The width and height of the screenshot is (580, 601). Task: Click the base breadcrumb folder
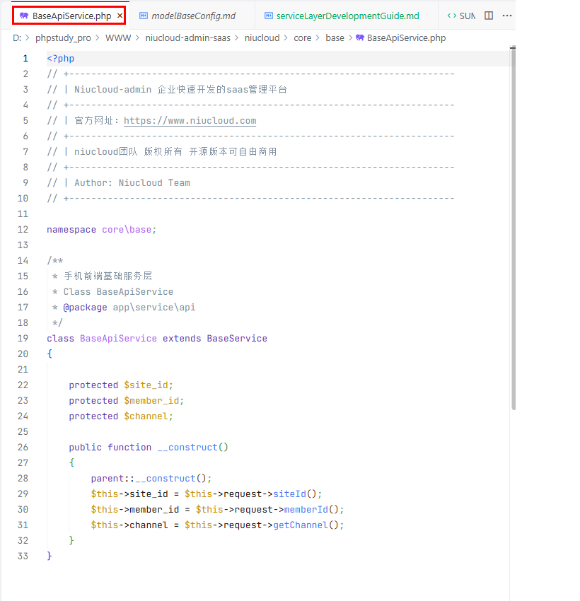pyautogui.click(x=335, y=38)
